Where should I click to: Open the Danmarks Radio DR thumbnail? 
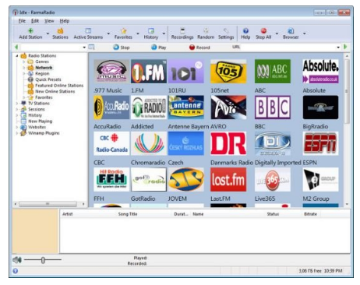point(228,143)
